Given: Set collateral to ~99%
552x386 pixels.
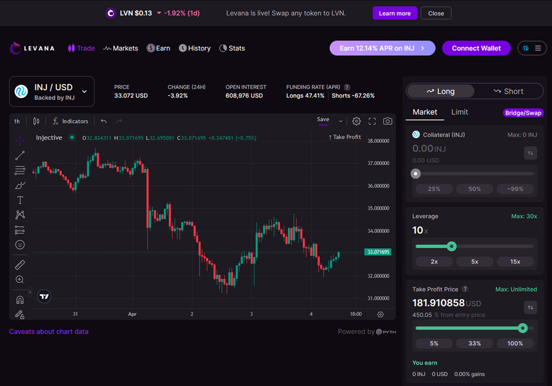Looking at the screenshot, I should (x=515, y=189).
